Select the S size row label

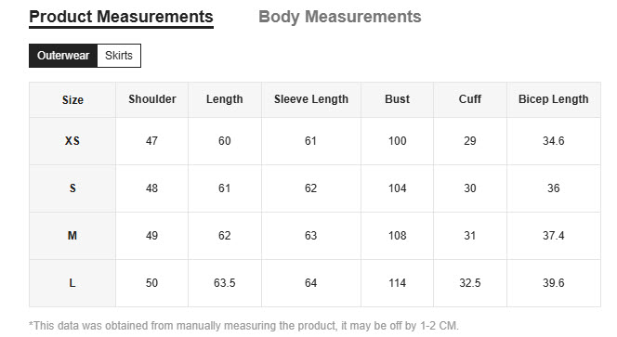(x=72, y=188)
